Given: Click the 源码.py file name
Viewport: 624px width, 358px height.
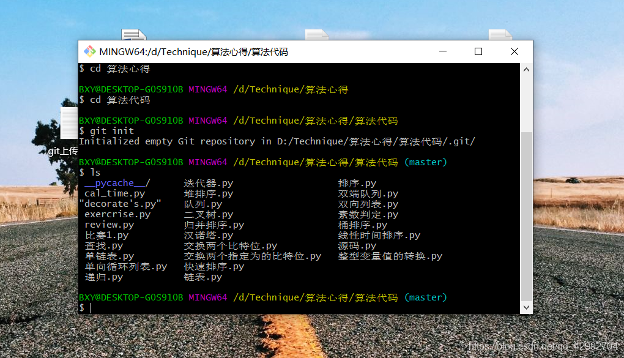Looking at the screenshot, I should coord(357,245).
